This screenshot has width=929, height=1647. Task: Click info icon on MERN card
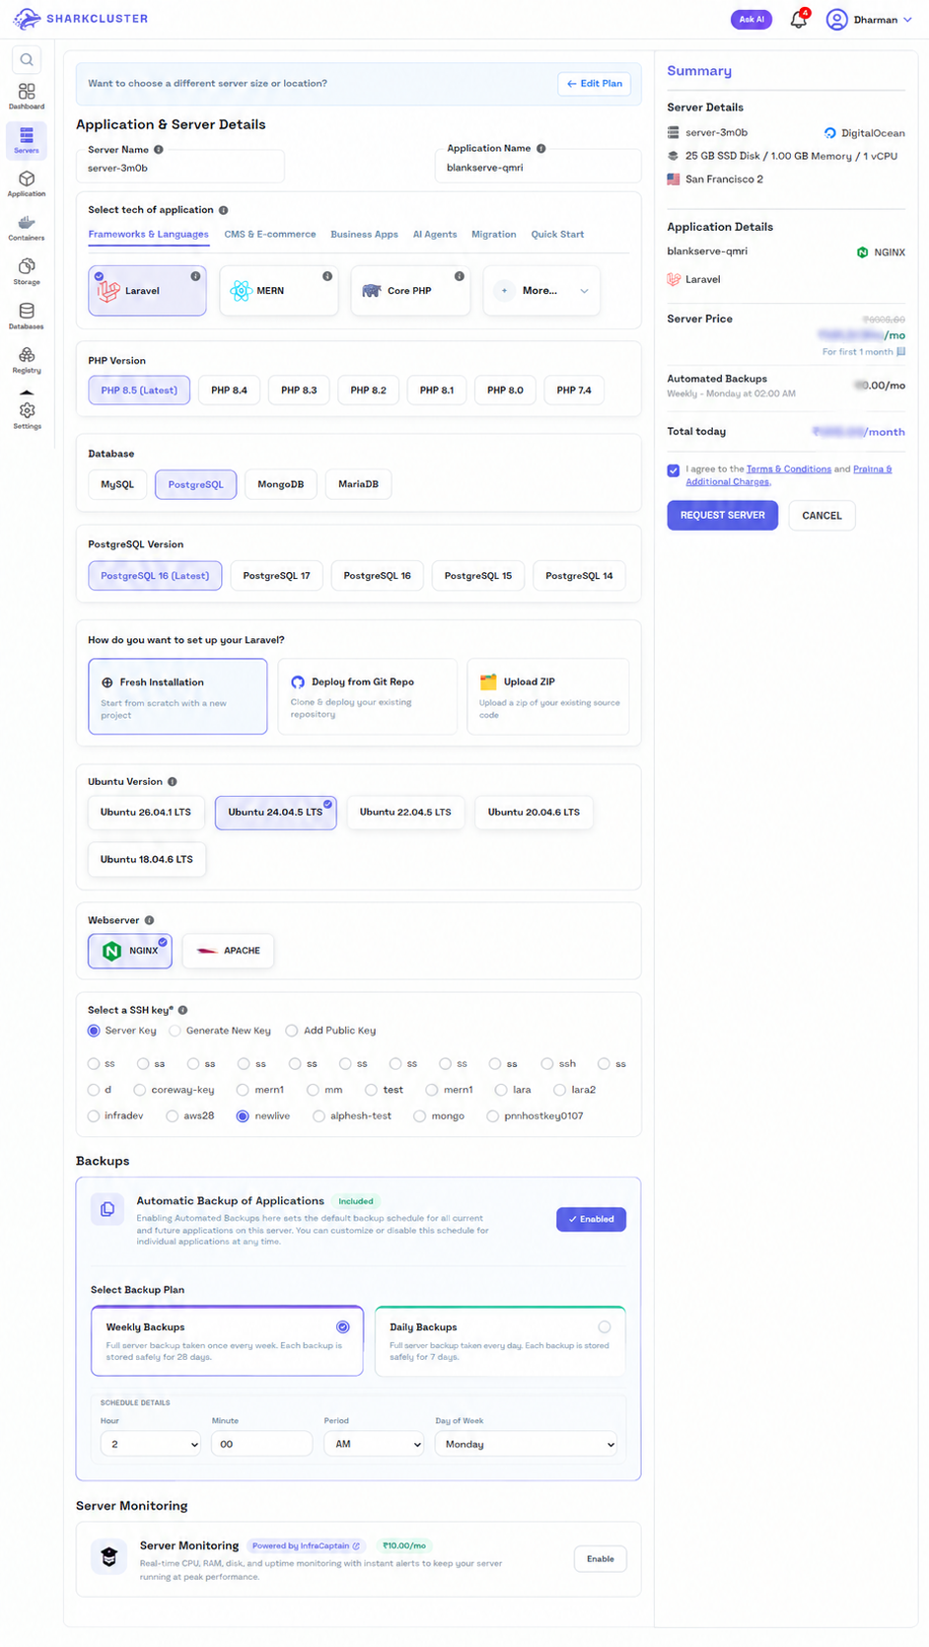coord(327,276)
